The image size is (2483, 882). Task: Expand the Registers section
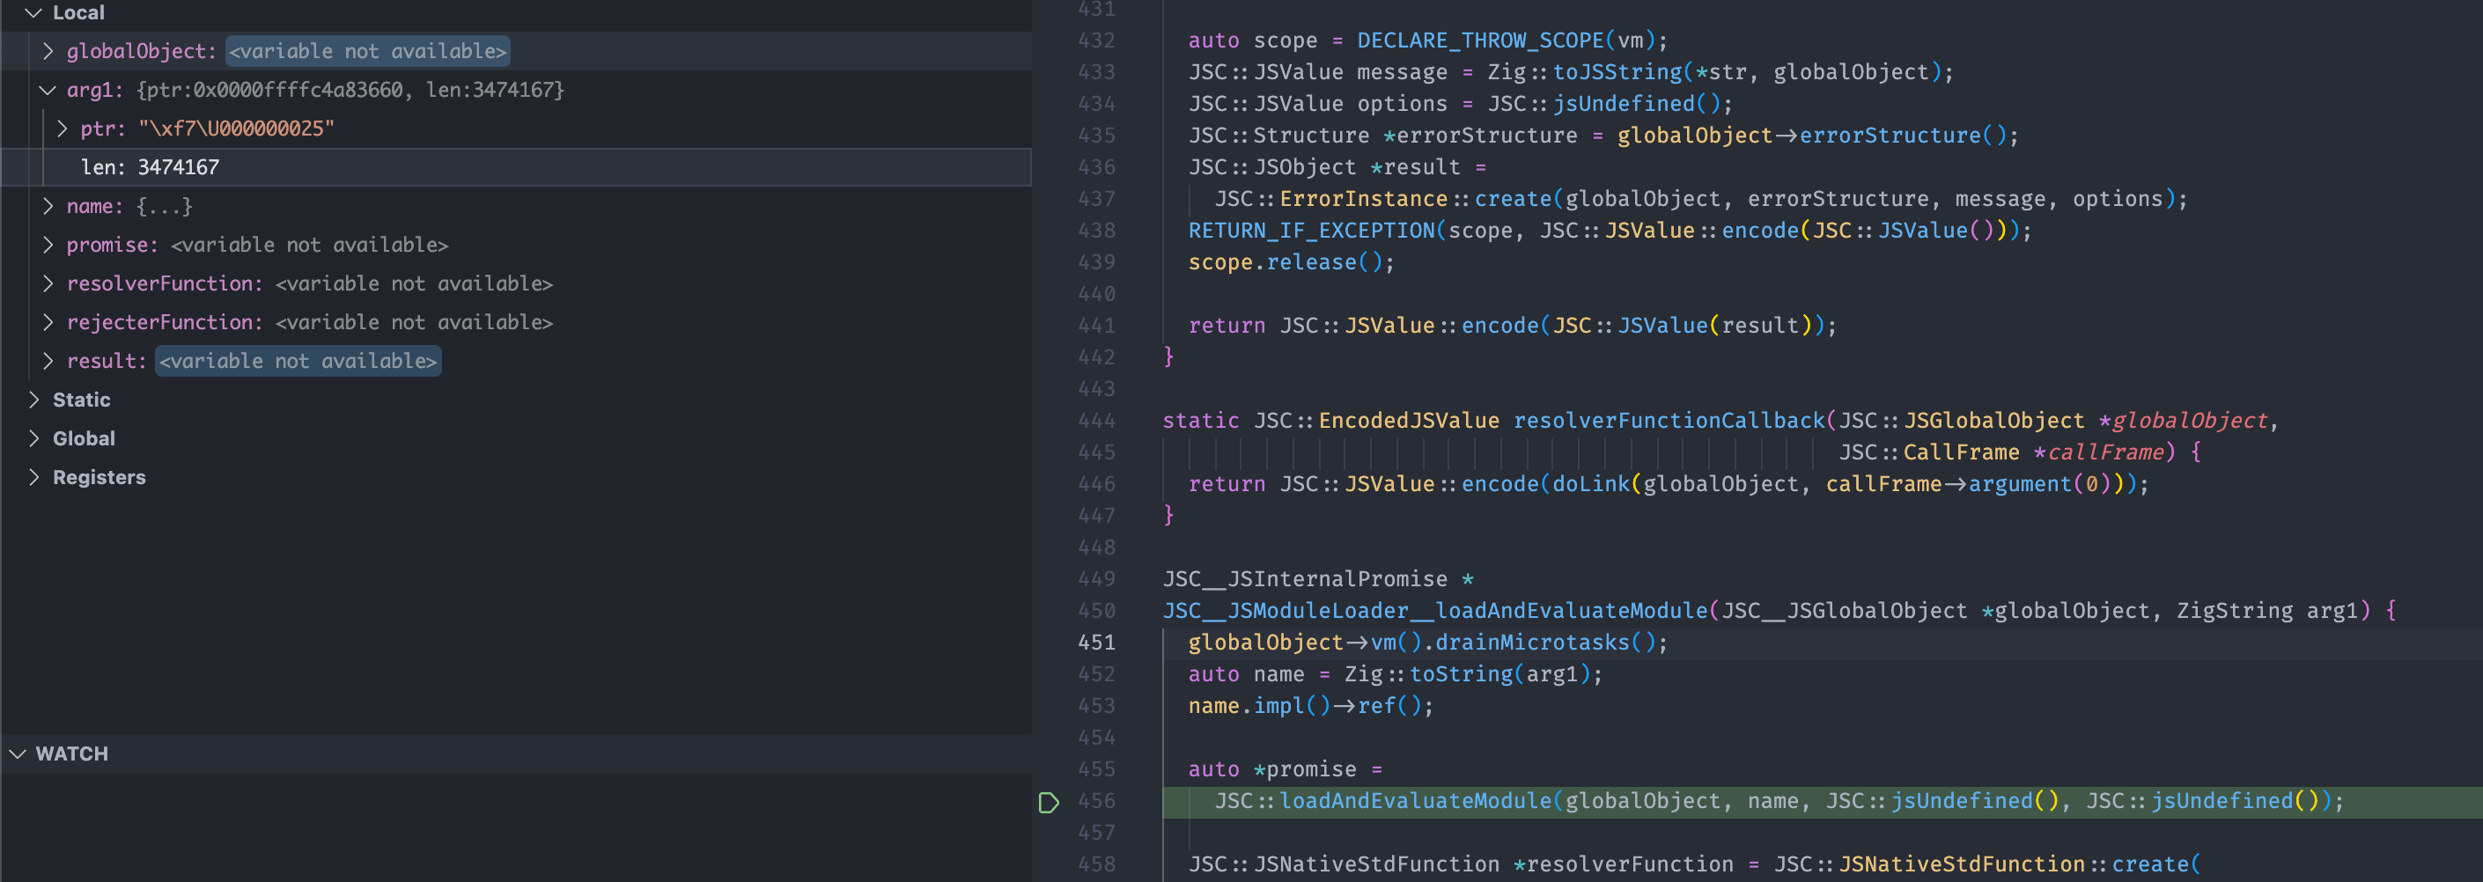pyautogui.click(x=34, y=476)
